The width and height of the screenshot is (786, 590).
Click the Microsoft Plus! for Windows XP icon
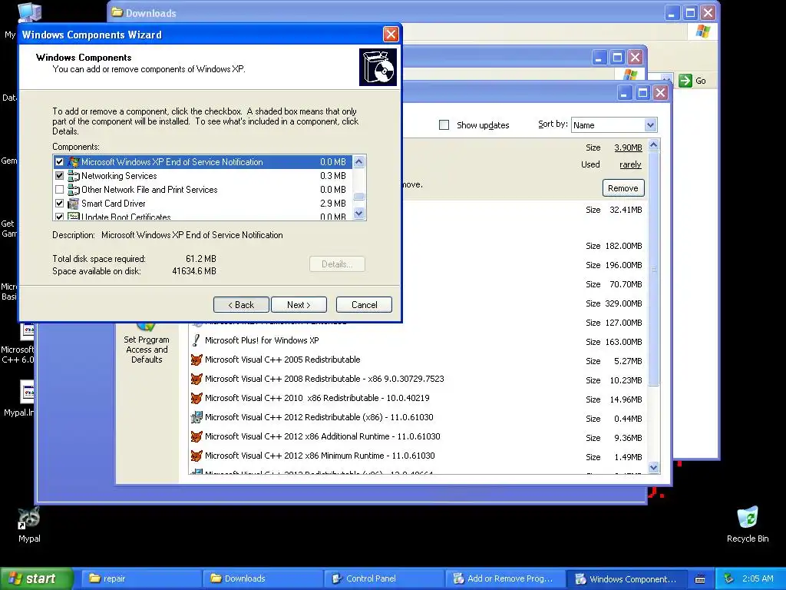pyautogui.click(x=196, y=340)
